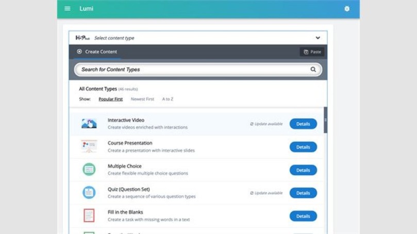Screen dimensions: 417x234
Task: Click the magnifier search icon
Action: point(313,69)
